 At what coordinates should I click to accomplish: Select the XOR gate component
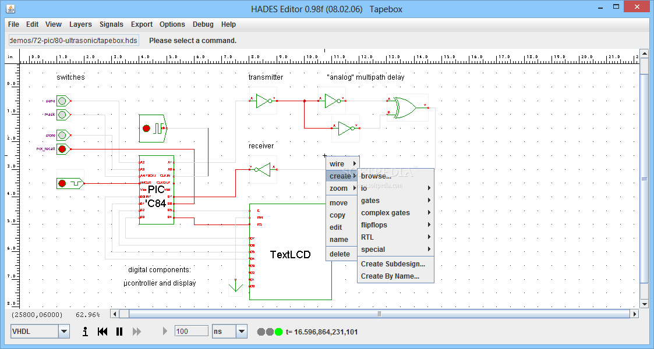(x=408, y=108)
